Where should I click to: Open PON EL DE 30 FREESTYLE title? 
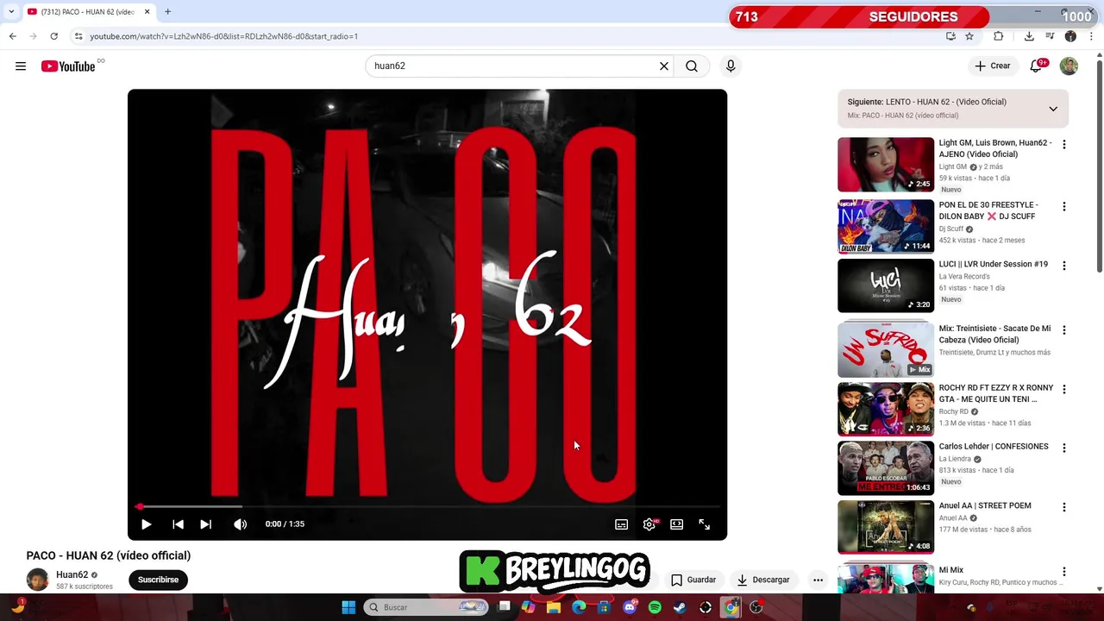click(x=988, y=210)
